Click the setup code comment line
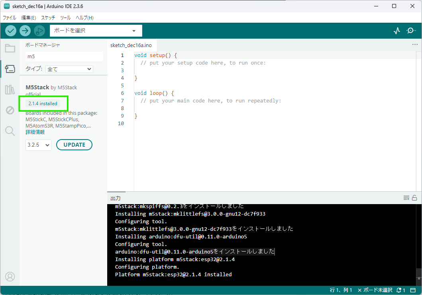This screenshot has height=295, width=422. [x=203, y=63]
